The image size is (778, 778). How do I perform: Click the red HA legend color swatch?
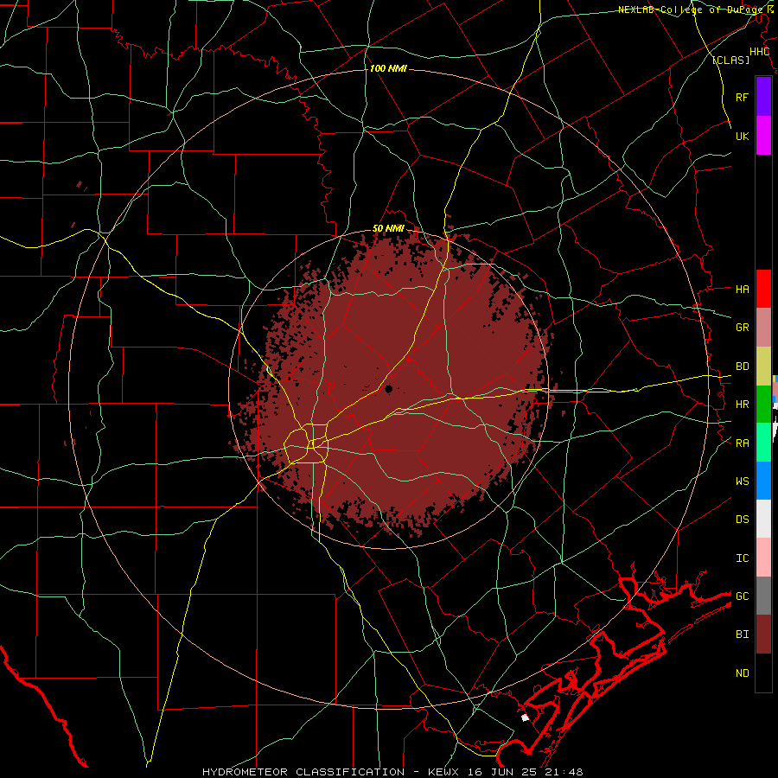(x=763, y=289)
